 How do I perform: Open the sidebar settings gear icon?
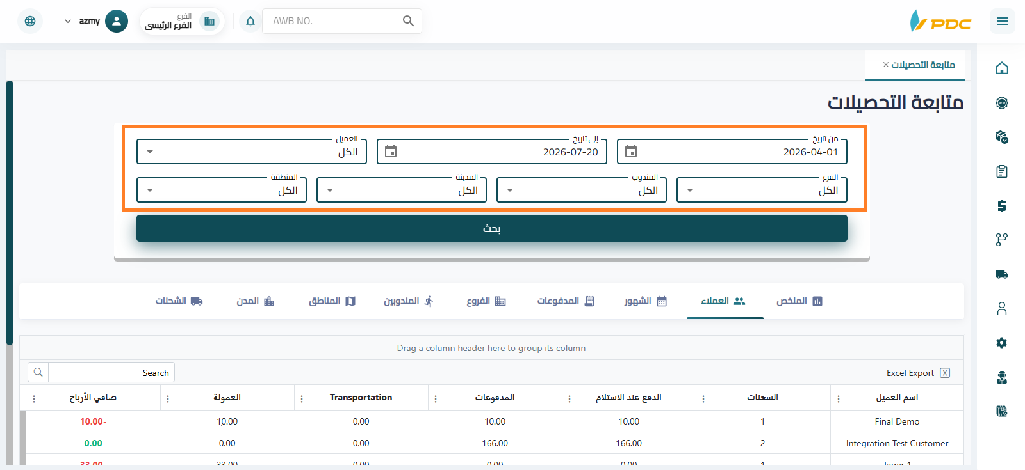coord(1002,343)
